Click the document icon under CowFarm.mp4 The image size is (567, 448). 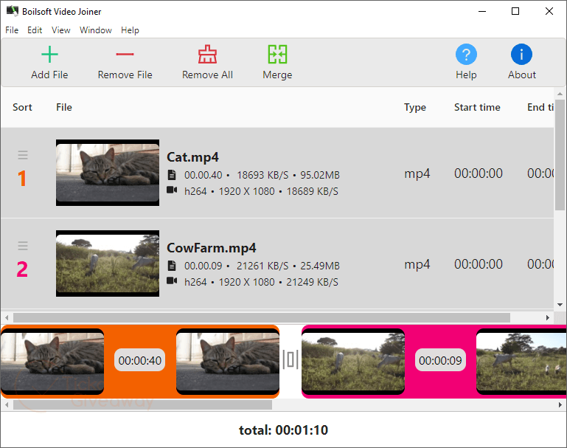(172, 266)
